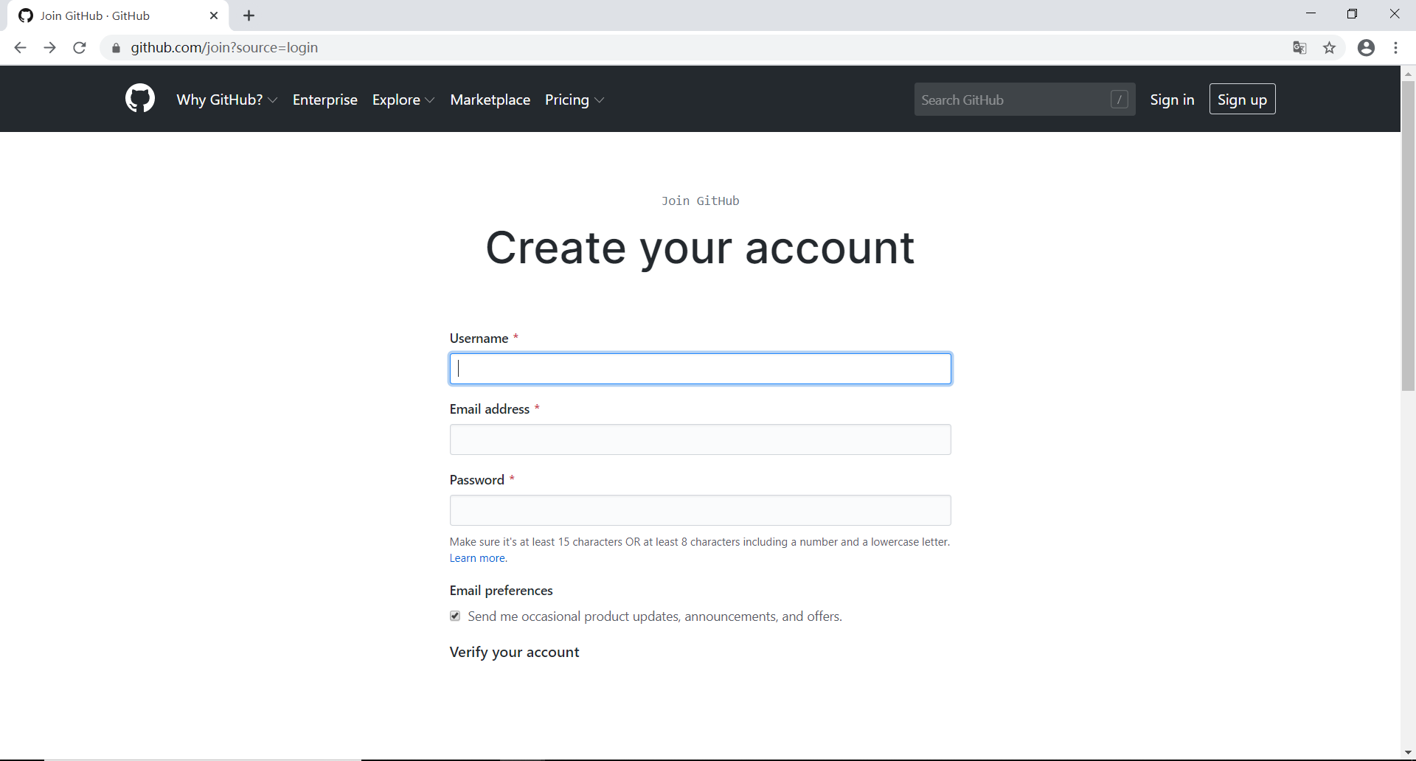Bookmark this page with the star
1416x761 pixels.
click(1329, 48)
